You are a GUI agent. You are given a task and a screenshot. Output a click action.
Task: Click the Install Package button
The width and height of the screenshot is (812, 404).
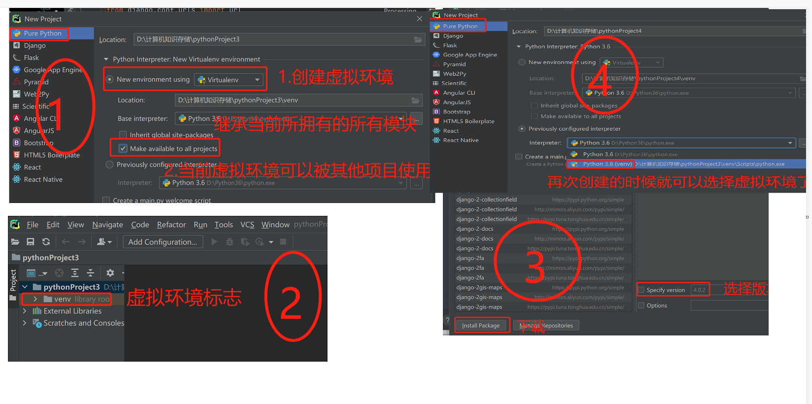click(x=481, y=325)
